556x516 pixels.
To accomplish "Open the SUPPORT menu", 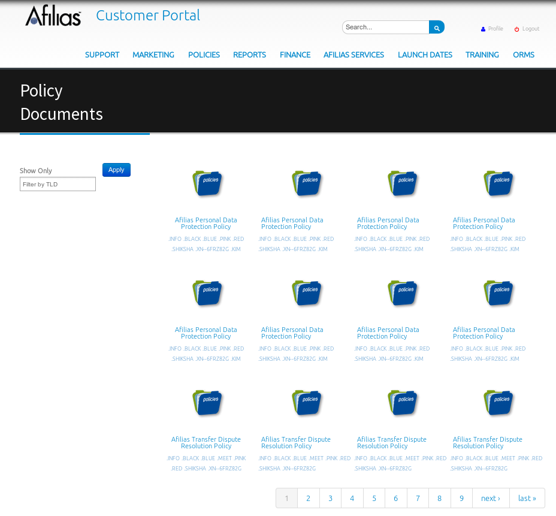I will click(102, 55).
